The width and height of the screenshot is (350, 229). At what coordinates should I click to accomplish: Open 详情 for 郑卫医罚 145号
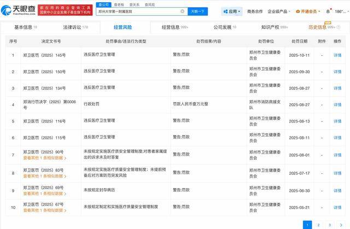(337, 55)
